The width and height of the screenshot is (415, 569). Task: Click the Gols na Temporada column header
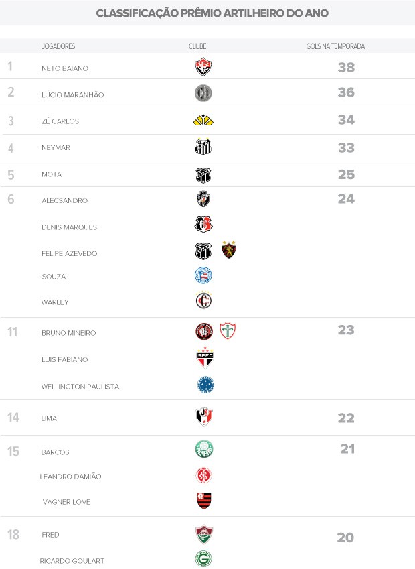tap(335, 46)
